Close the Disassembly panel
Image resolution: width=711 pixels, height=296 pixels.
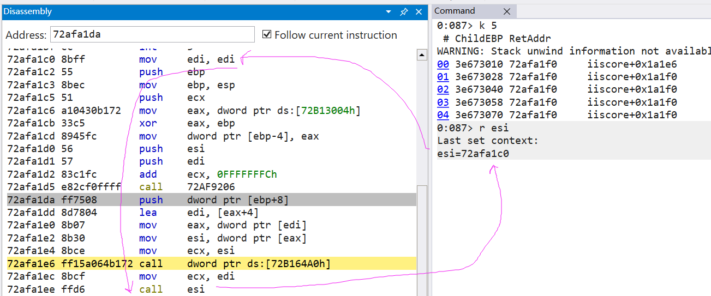(419, 11)
